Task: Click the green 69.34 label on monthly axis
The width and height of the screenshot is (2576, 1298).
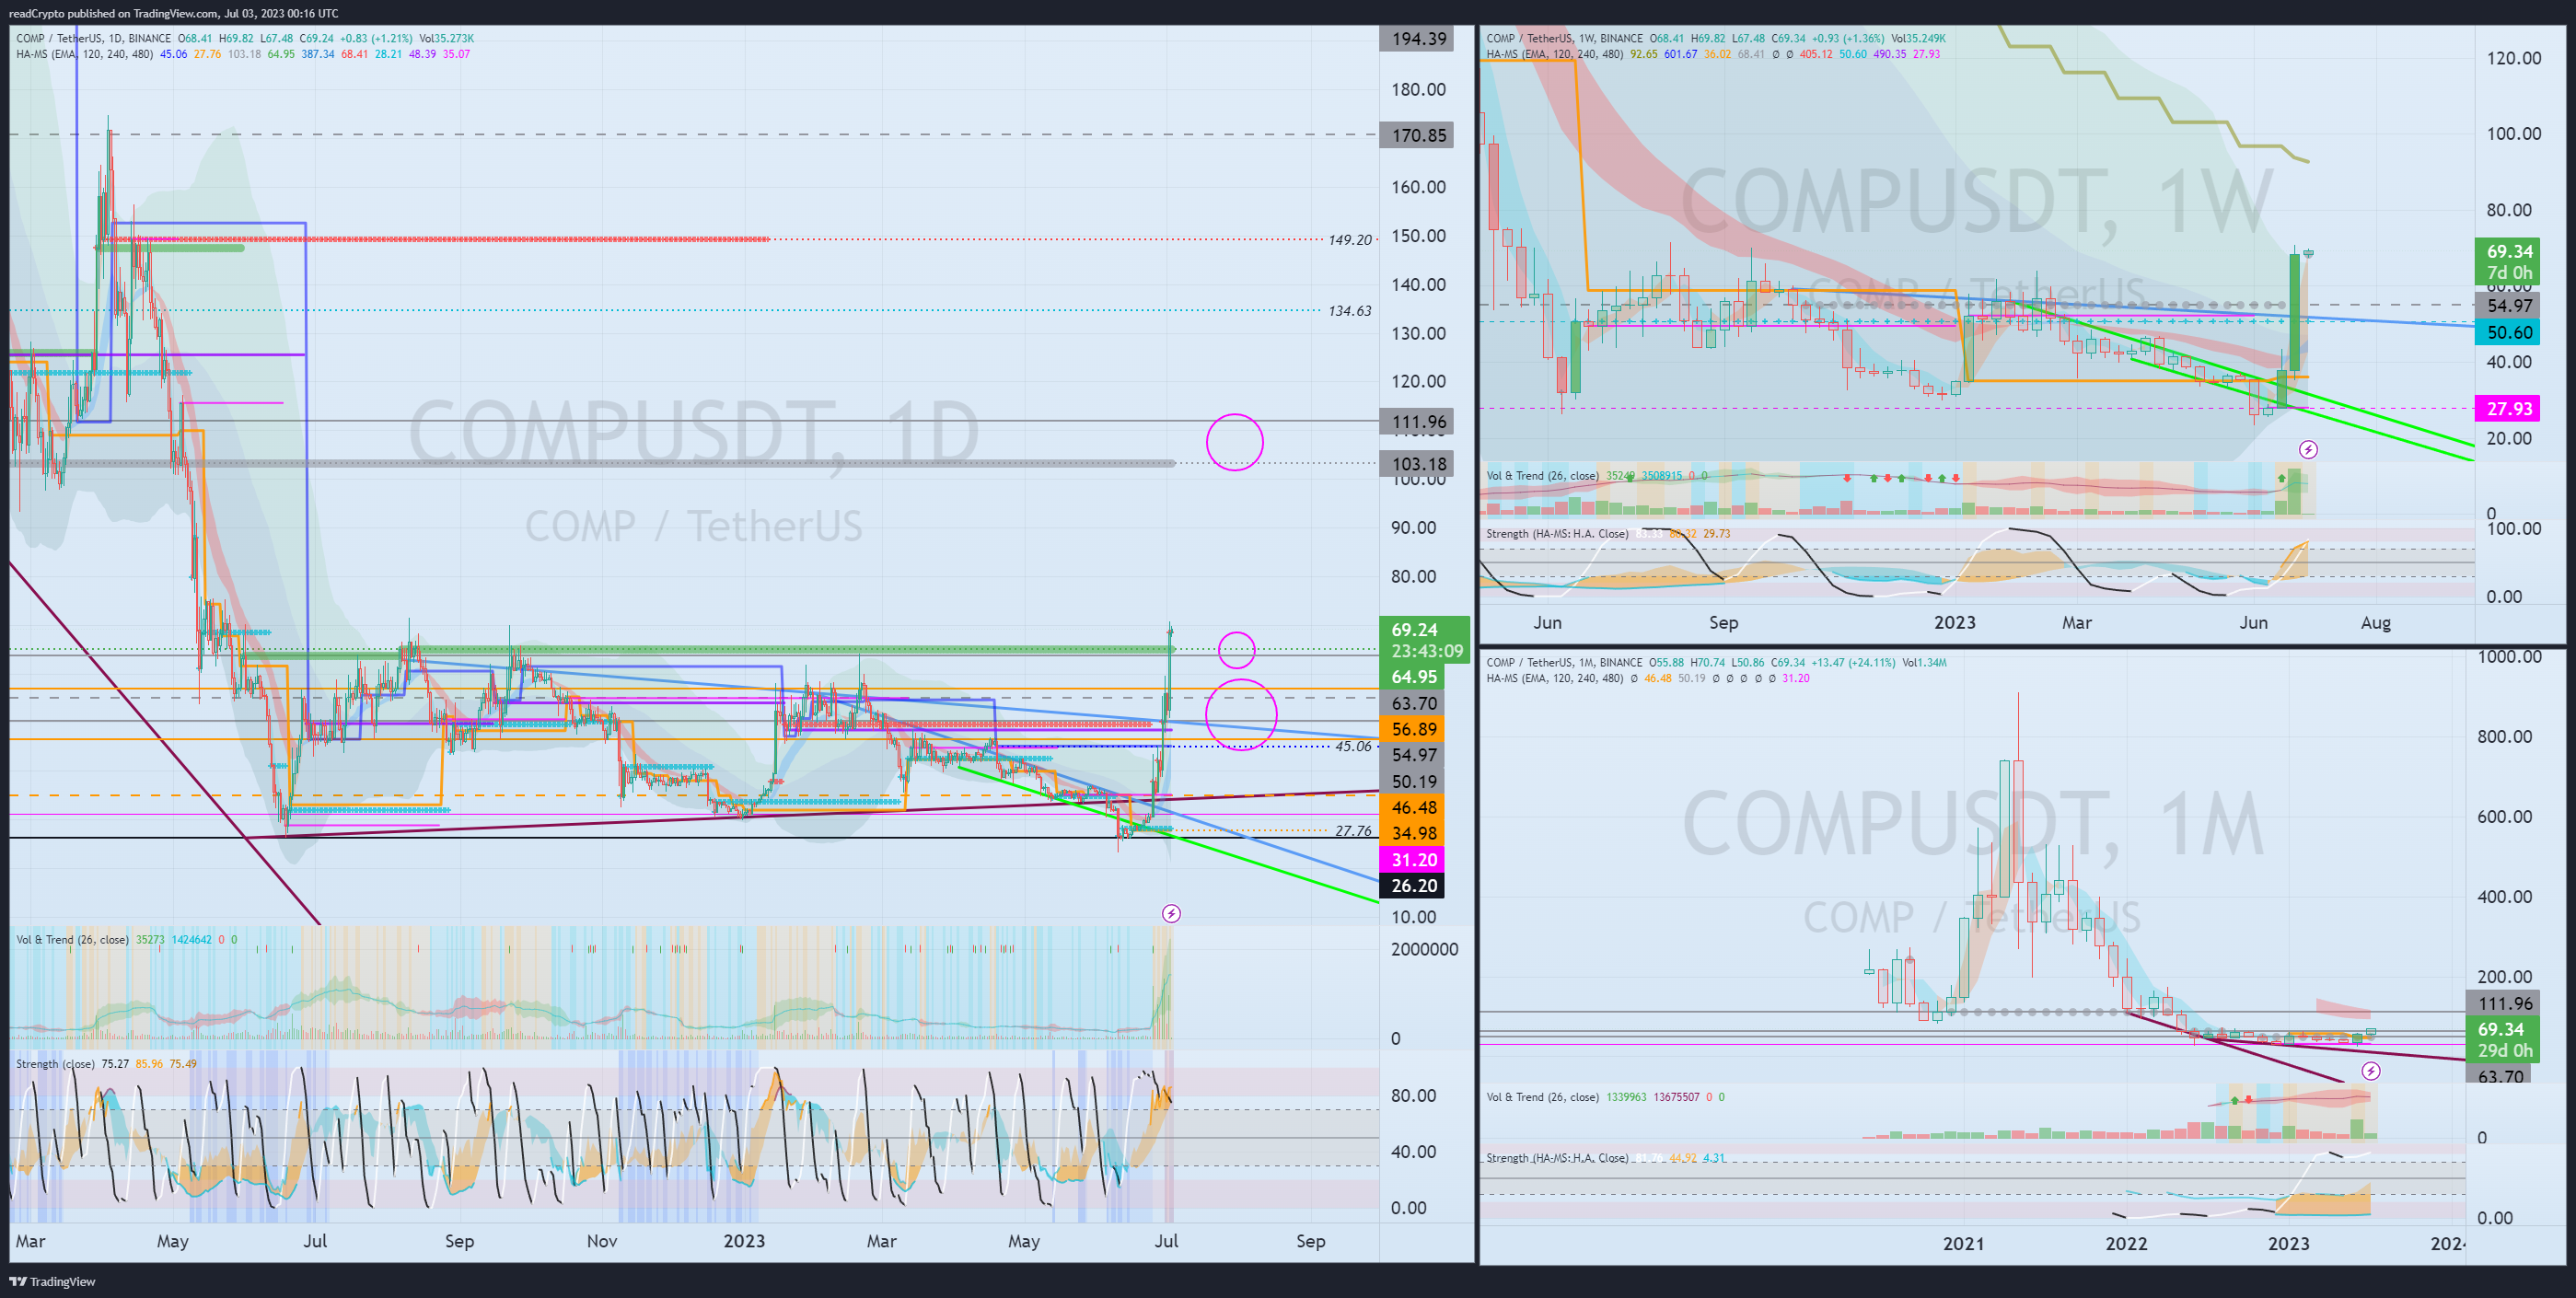Action: [2505, 1039]
